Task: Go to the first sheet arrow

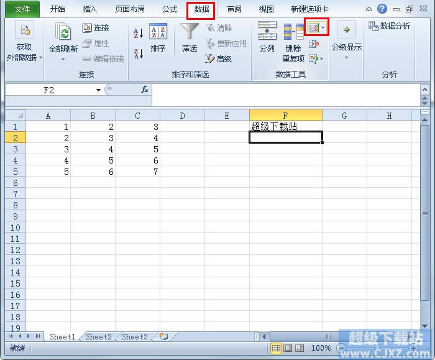Action: pos(11,336)
